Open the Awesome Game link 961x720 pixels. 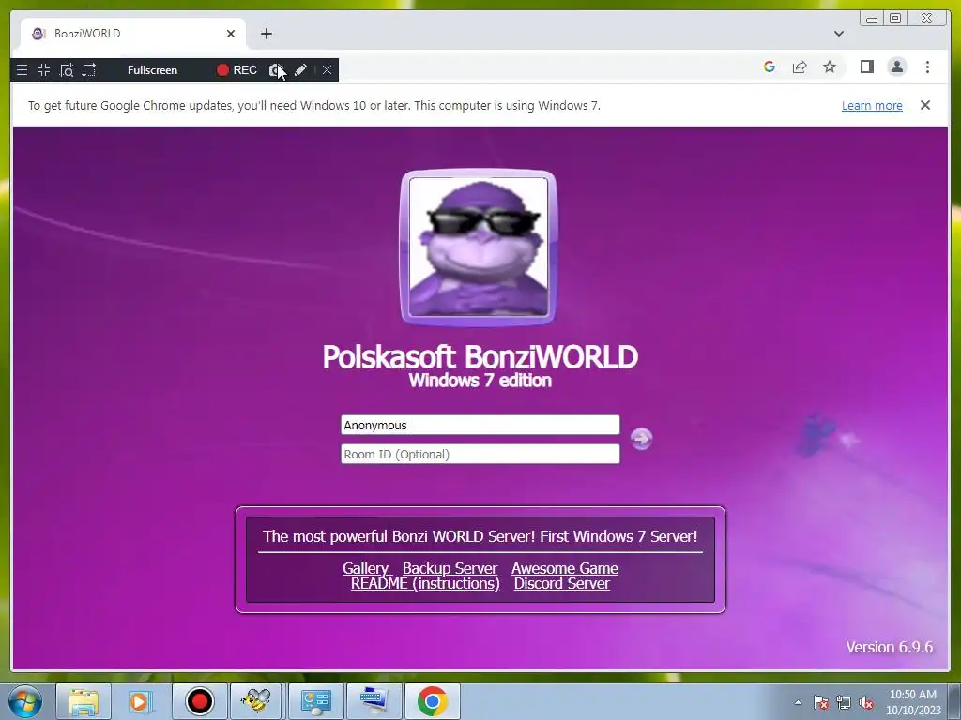pyautogui.click(x=564, y=568)
